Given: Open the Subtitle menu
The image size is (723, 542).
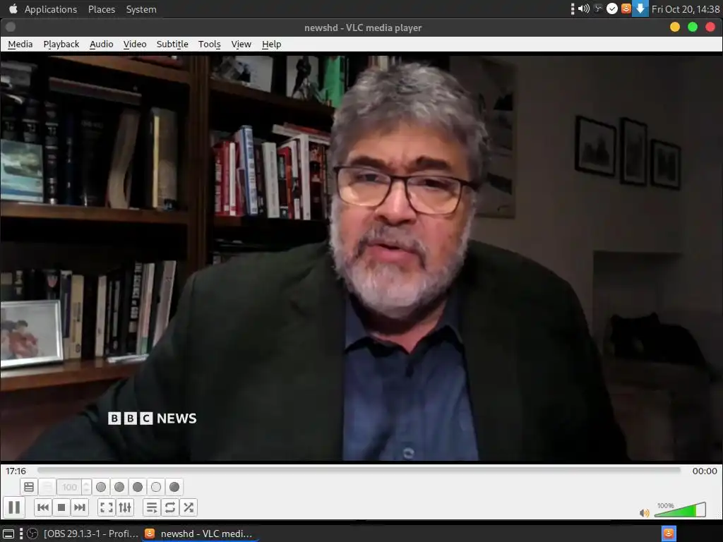Looking at the screenshot, I should (172, 44).
